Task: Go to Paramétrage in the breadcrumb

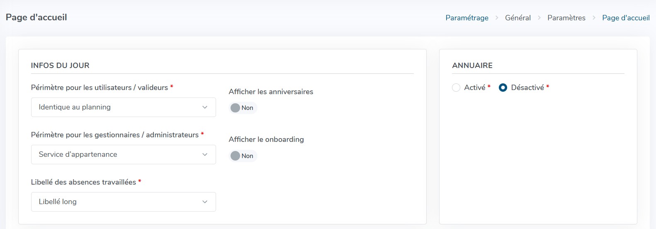Action: pyautogui.click(x=467, y=18)
